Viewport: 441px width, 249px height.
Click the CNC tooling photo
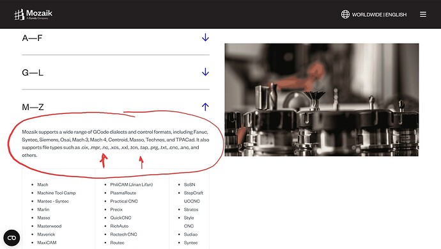[x=321, y=100]
